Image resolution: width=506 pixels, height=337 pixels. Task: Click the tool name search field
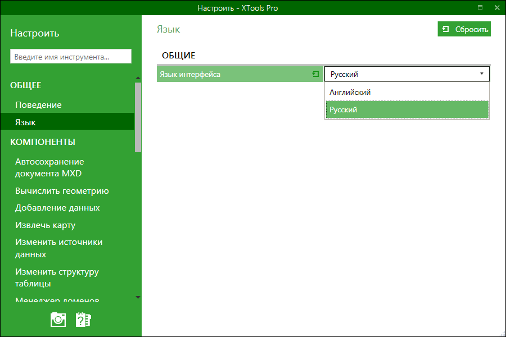point(71,56)
